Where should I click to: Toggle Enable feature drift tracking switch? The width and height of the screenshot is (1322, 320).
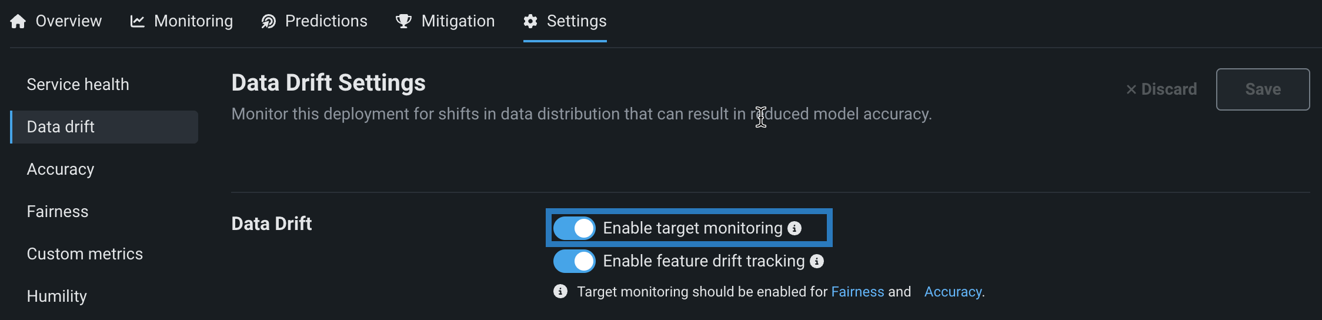[x=575, y=261]
